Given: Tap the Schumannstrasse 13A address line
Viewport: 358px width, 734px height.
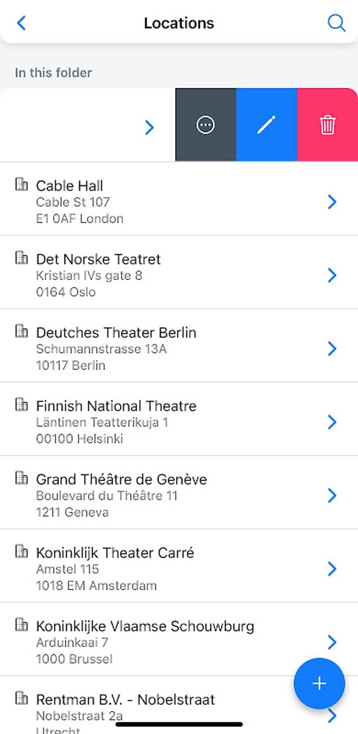Looking at the screenshot, I should (x=101, y=349).
